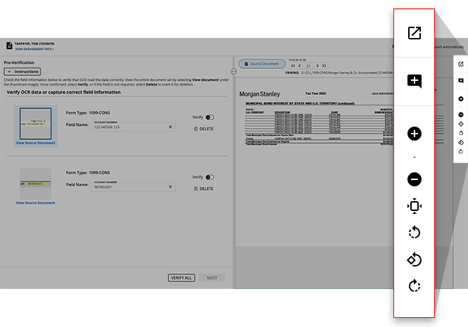
Task: Click rotate clockwise icon in small side toolbar
Action: pyautogui.click(x=461, y=152)
